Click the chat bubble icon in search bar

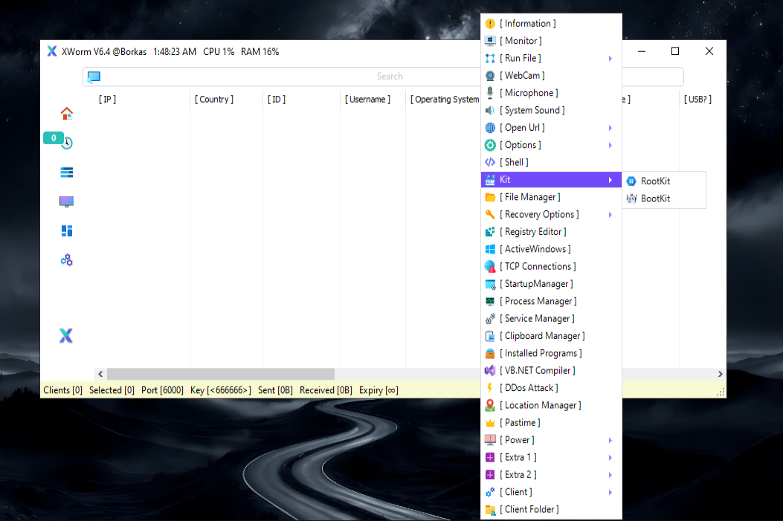(x=94, y=77)
